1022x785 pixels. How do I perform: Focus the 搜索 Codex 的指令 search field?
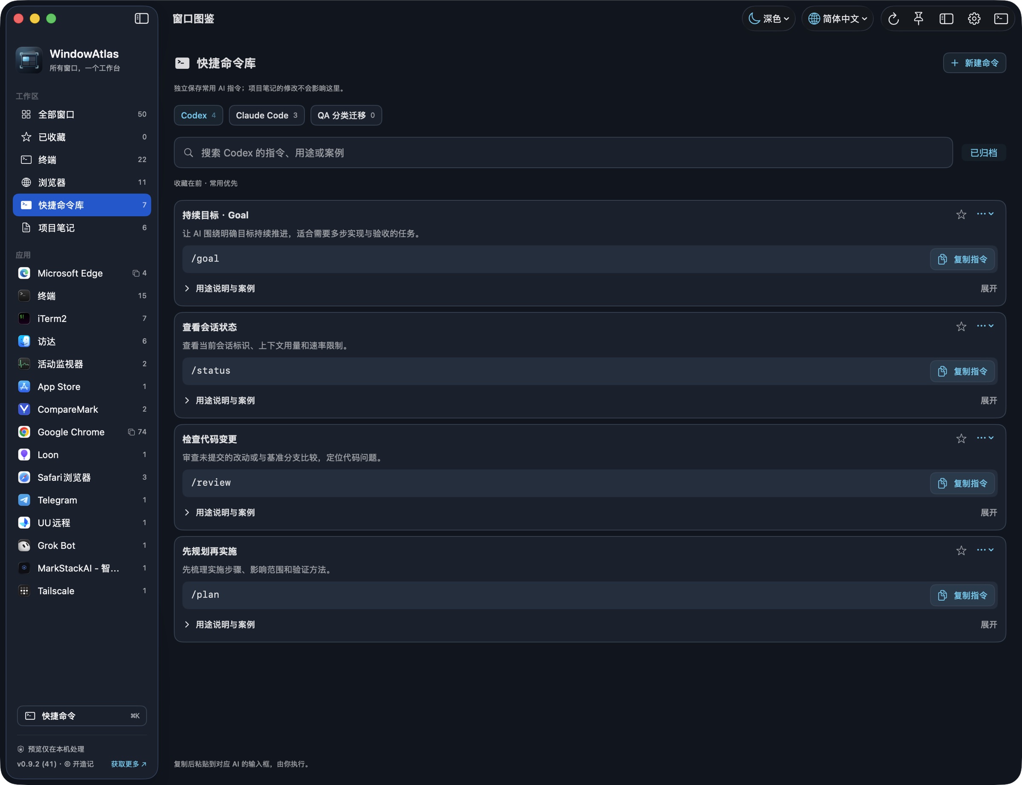[563, 153]
